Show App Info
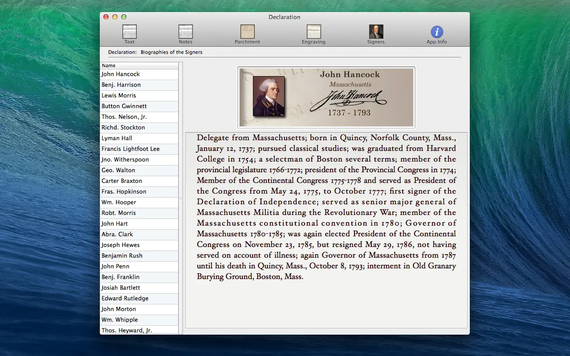The image size is (570, 356). click(x=436, y=33)
